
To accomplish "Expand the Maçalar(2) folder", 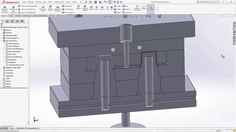I will (x=4, y=62).
